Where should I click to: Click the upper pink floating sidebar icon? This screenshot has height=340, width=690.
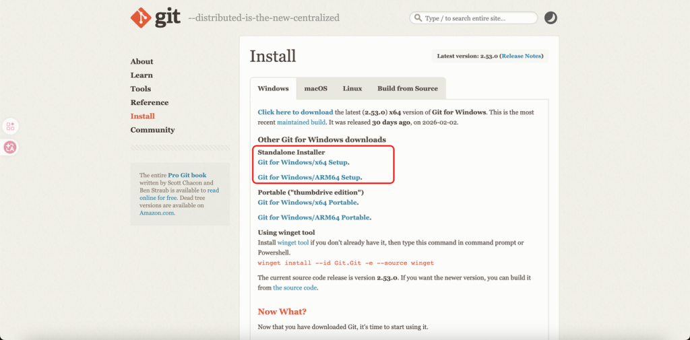tap(10, 127)
